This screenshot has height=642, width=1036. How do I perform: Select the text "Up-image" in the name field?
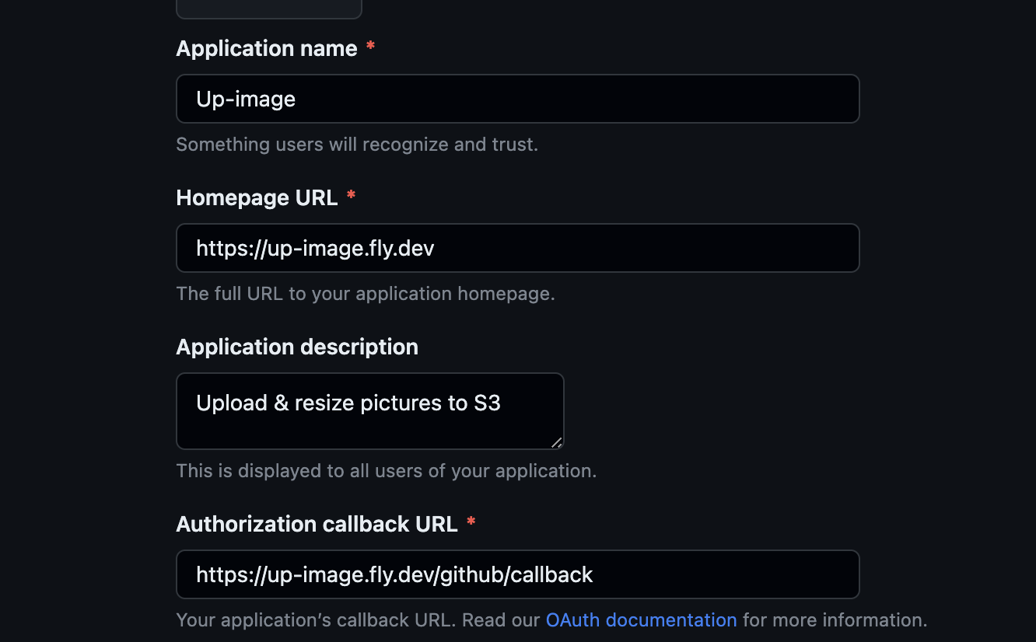click(x=246, y=99)
